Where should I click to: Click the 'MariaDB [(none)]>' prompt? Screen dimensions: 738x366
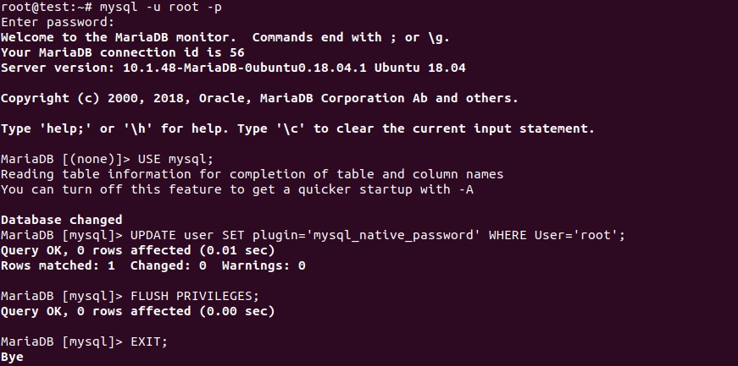(65, 159)
